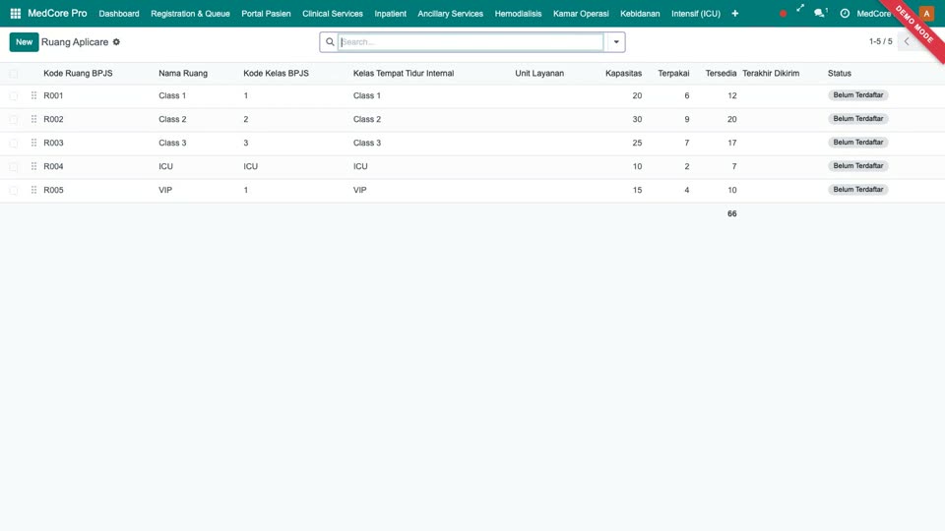Tick checkbox for row R004
Viewport: 945px width, 531px height.
click(13, 166)
